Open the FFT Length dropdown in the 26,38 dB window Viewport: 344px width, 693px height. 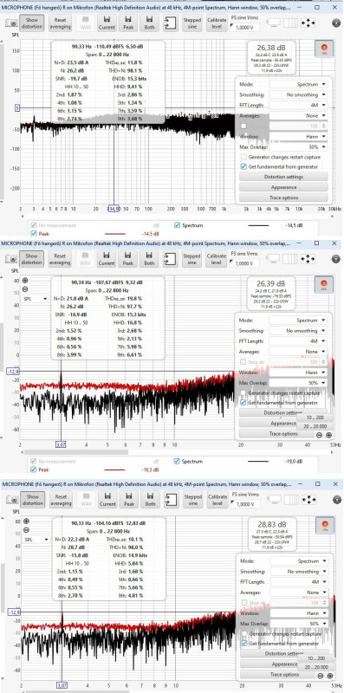pyautogui.click(x=298, y=105)
